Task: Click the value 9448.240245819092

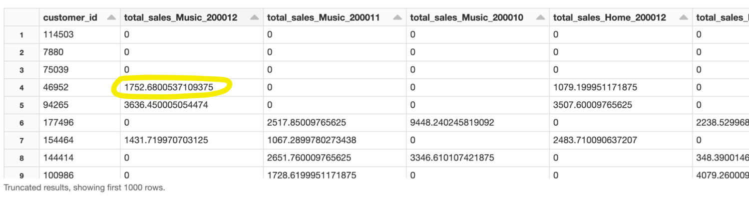Action: click(452, 123)
